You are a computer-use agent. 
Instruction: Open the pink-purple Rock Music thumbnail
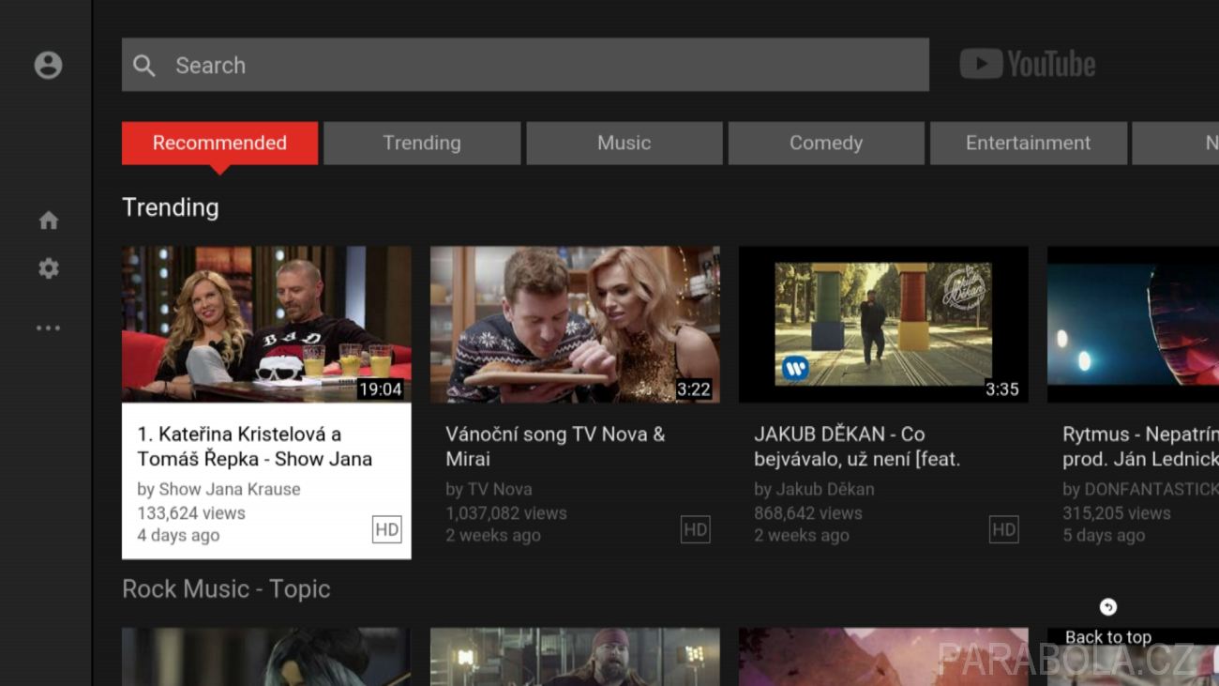883,657
